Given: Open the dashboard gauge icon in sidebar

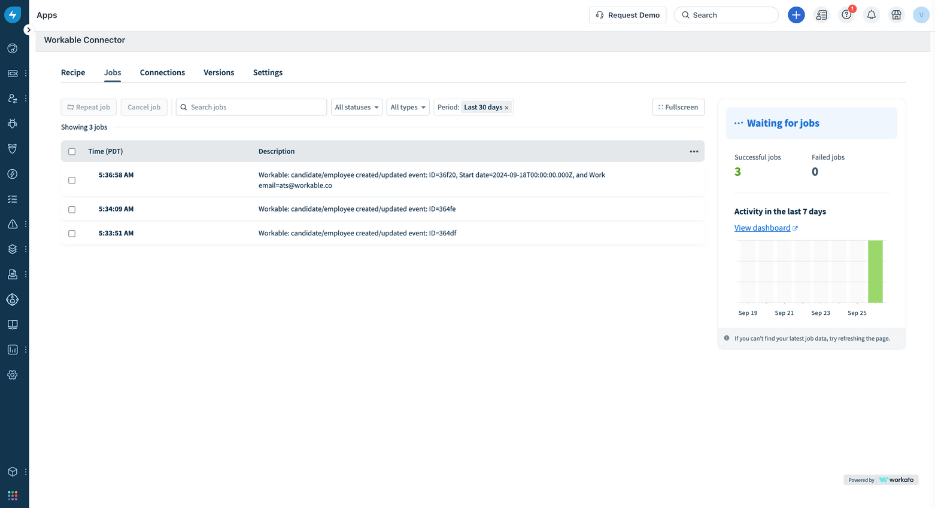Looking at the screenshot, I should [x=13, y=48].
